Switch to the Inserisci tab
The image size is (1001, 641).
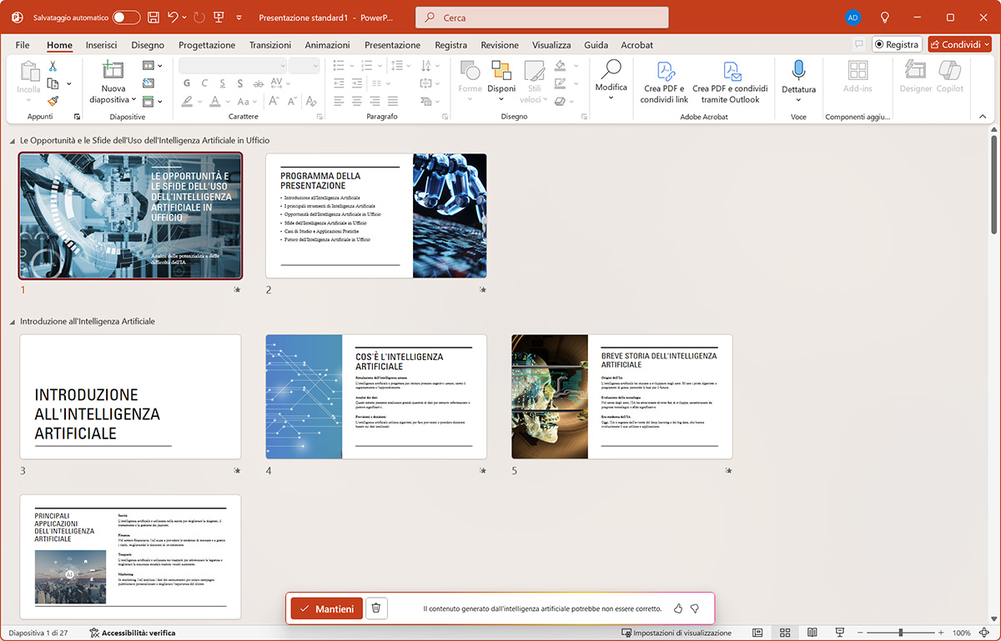click(x=101, y=45)
